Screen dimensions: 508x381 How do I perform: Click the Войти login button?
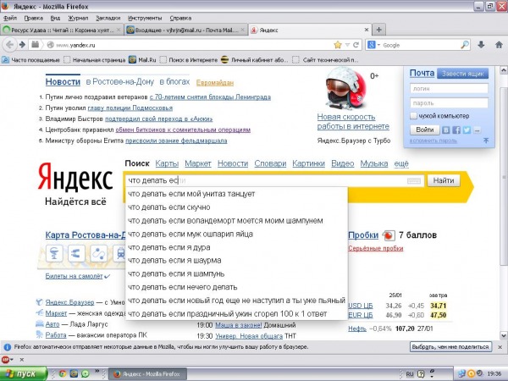(425, 130)
